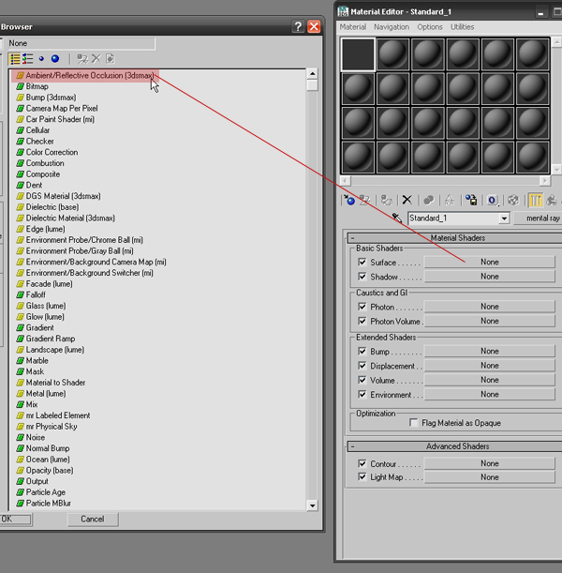Collapse the Advanced Shaders rollout
Image resolution: width=562 pixels, height=573 pixels.
coord(456,446)
